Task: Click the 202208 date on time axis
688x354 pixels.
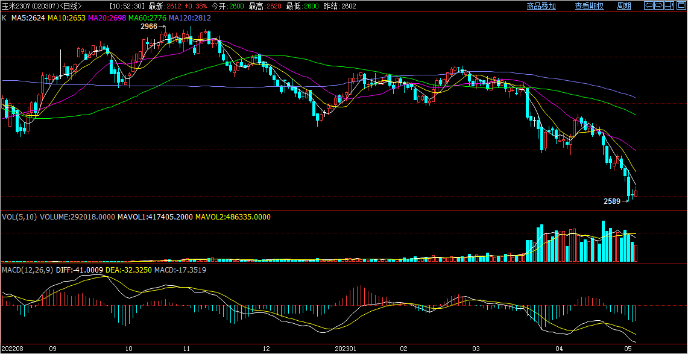Action: coord(13,349)
